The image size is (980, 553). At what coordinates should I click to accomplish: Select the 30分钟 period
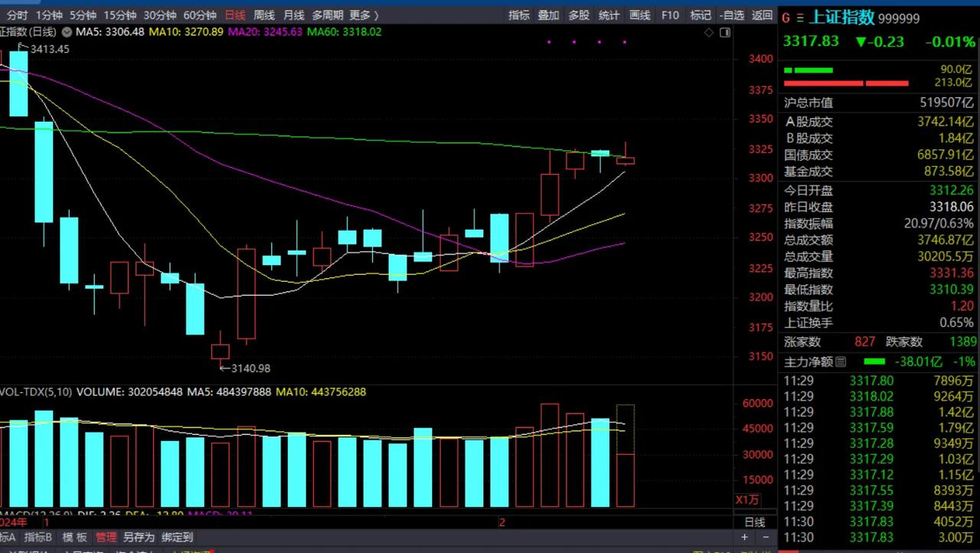[x=160, y=15]
